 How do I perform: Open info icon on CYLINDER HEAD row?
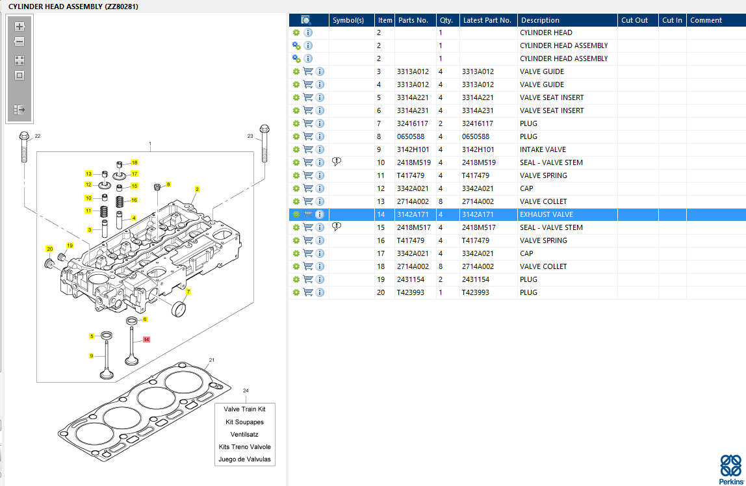coord(308,32)
